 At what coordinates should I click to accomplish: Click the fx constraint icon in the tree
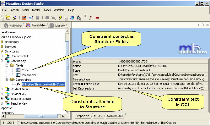(19, 84)
